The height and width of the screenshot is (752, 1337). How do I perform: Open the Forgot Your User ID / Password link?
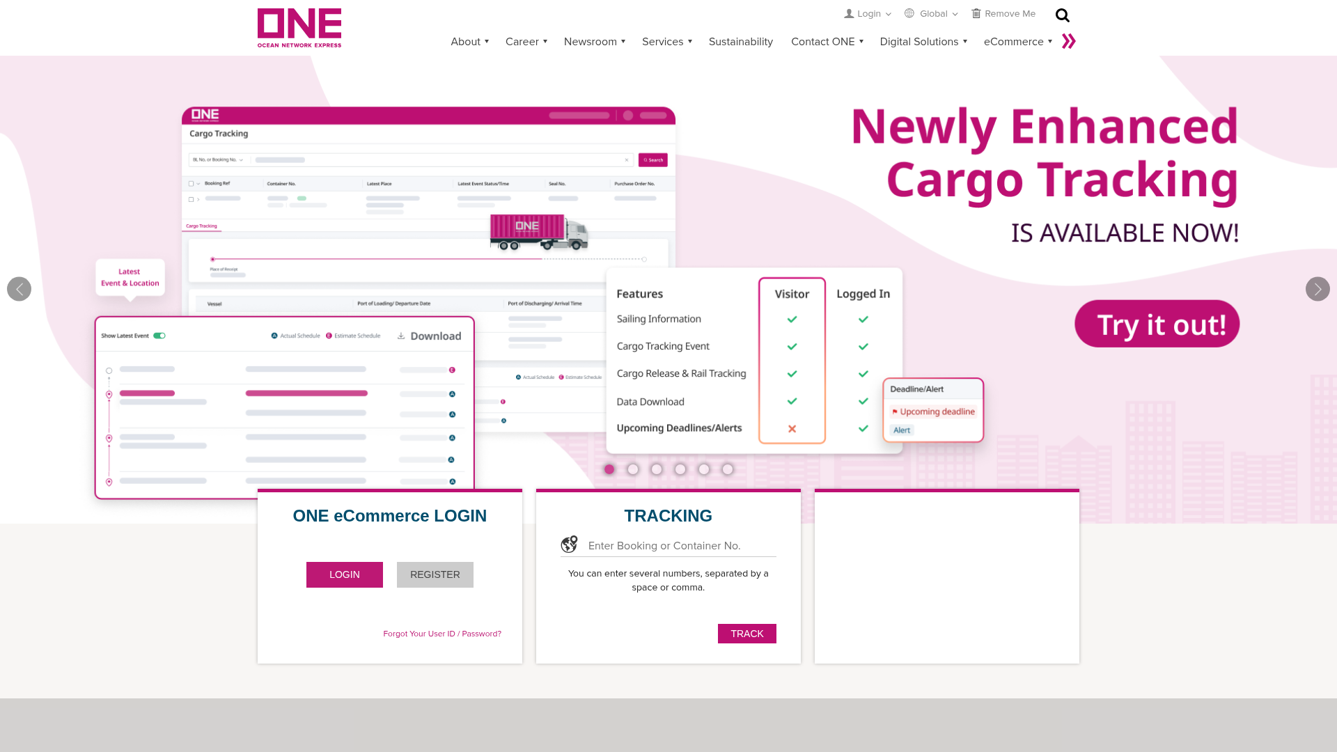(441, 634)
